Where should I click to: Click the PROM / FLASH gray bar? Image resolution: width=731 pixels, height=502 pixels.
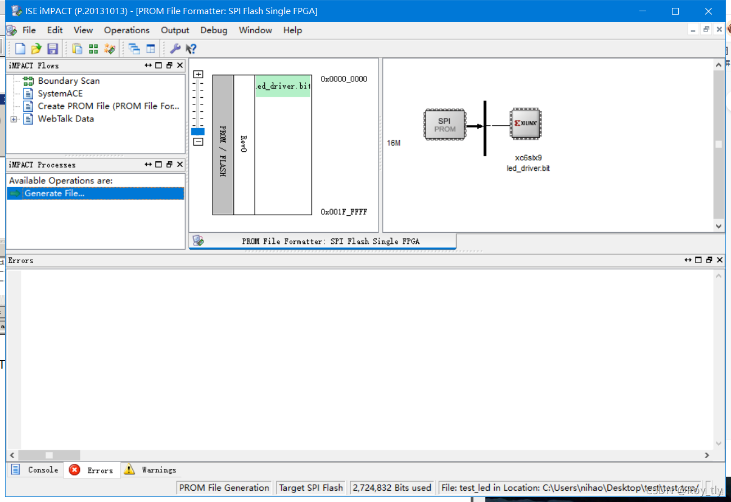pyautogui.click(x=223, y=144)
